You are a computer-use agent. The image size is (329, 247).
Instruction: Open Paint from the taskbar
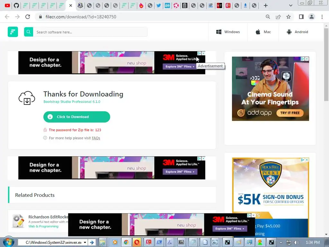[x=238, y=242]
